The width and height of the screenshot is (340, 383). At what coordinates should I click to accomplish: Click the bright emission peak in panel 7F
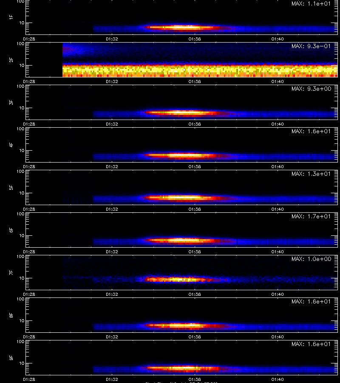pos(179,279)
